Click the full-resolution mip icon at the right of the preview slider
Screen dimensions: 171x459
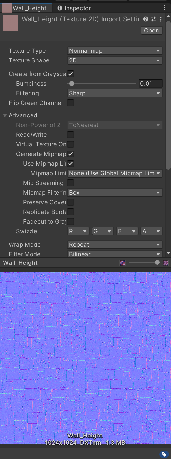tap(166, 263)
